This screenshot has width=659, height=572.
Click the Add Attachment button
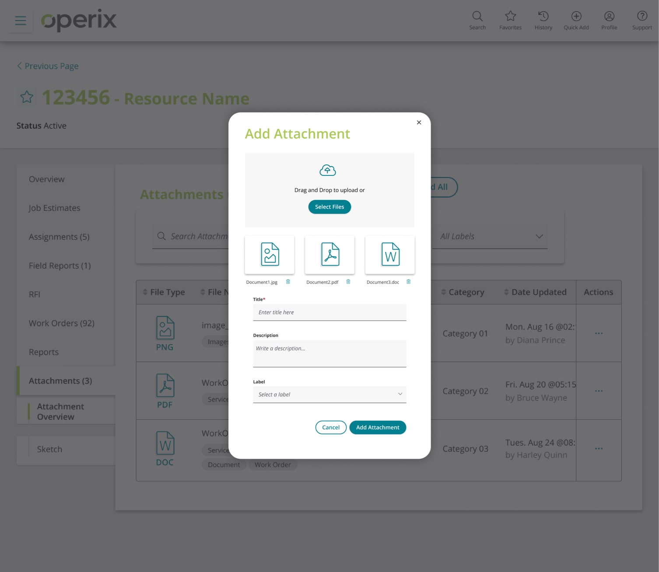click(377, 427)
